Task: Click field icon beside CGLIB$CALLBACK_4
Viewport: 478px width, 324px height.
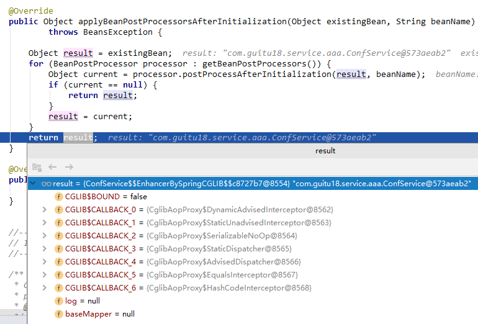Action: (59, 262)
